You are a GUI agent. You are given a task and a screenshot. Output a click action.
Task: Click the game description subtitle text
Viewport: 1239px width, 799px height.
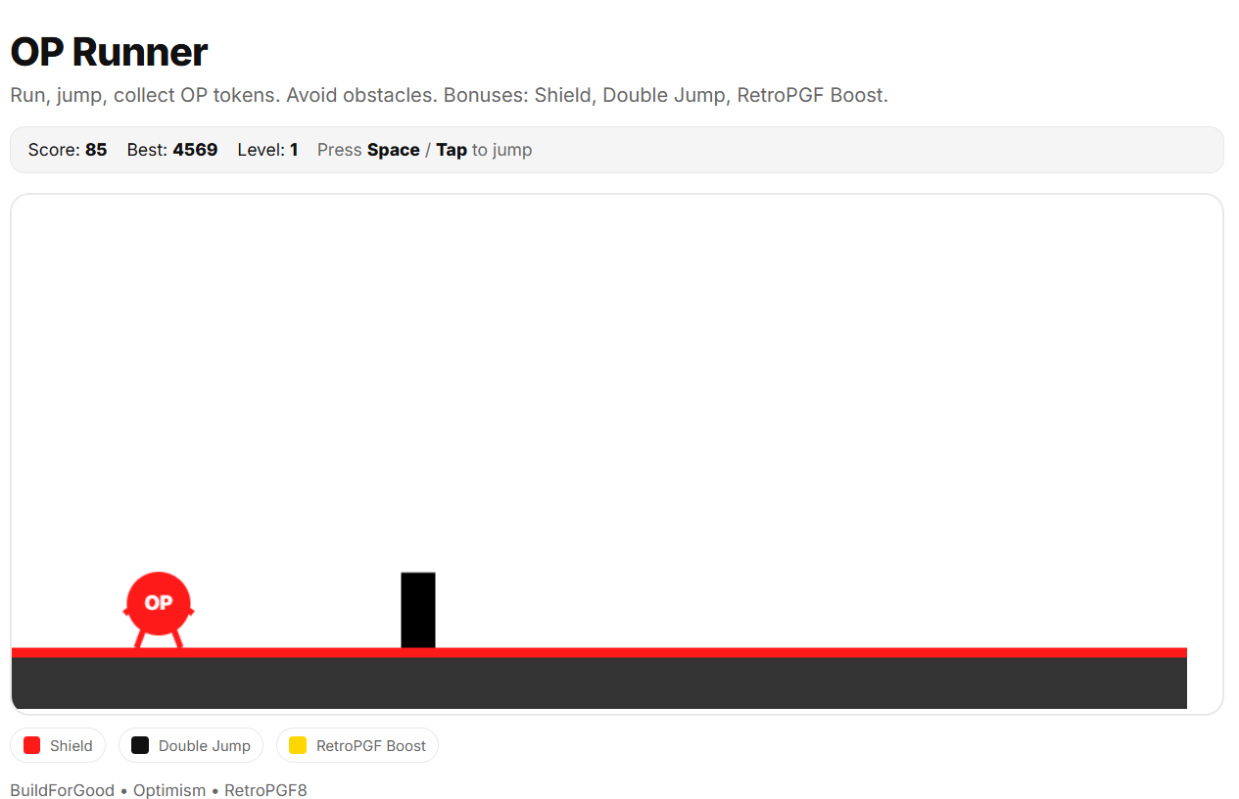tap(449, 95)
